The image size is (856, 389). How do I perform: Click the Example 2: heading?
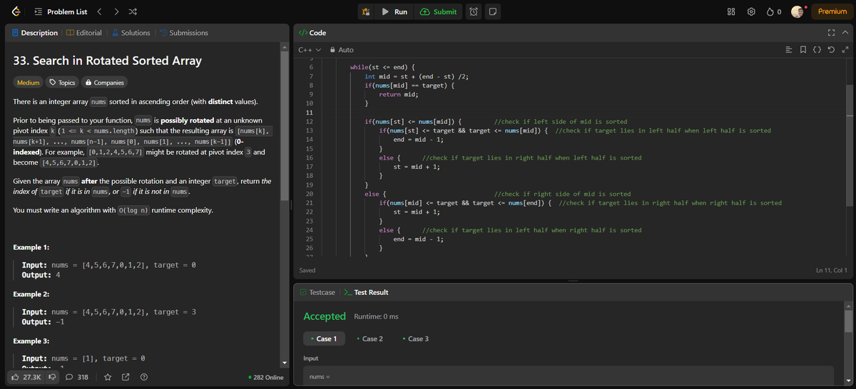coord(31,294)
